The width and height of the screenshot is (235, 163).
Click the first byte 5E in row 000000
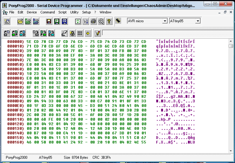[x=29, y=41]
